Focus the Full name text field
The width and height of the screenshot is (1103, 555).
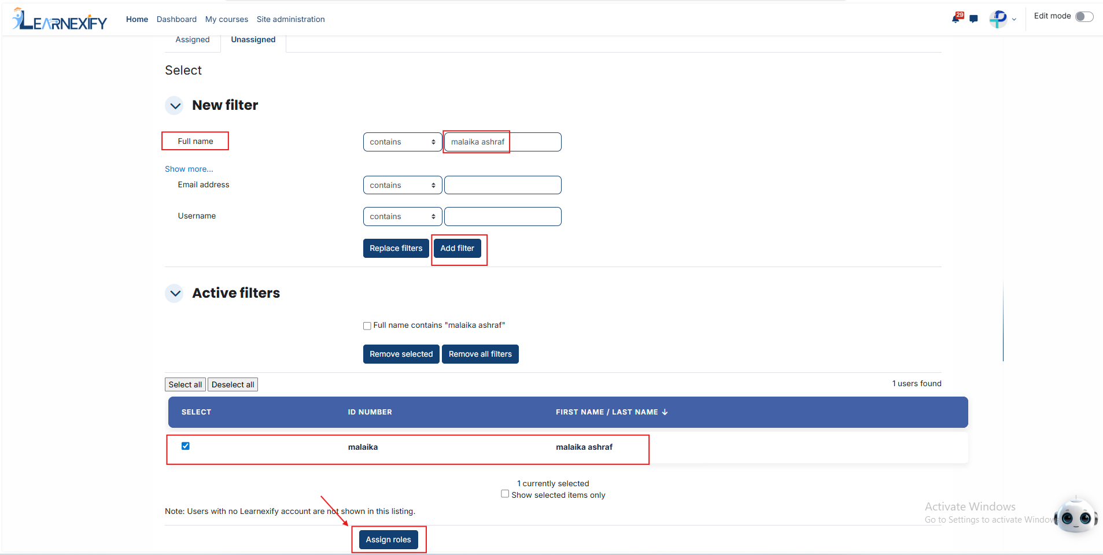tap(503, 142)
